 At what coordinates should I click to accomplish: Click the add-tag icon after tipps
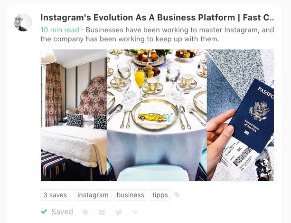pos(177,195)
